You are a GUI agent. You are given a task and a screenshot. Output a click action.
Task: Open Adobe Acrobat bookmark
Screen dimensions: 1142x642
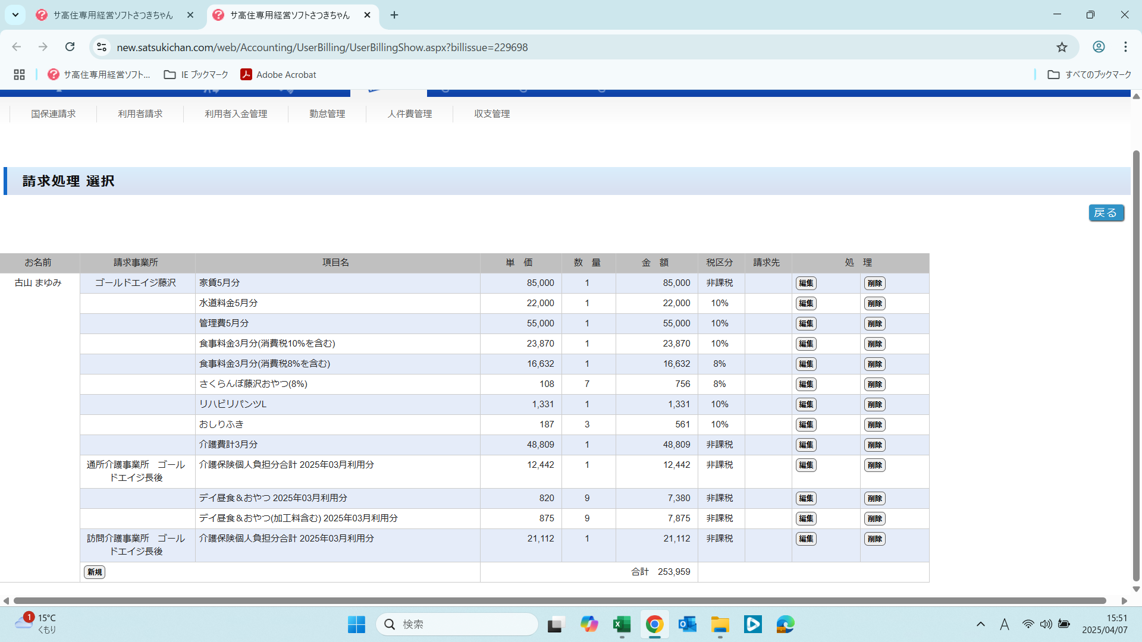coord(278,74)
